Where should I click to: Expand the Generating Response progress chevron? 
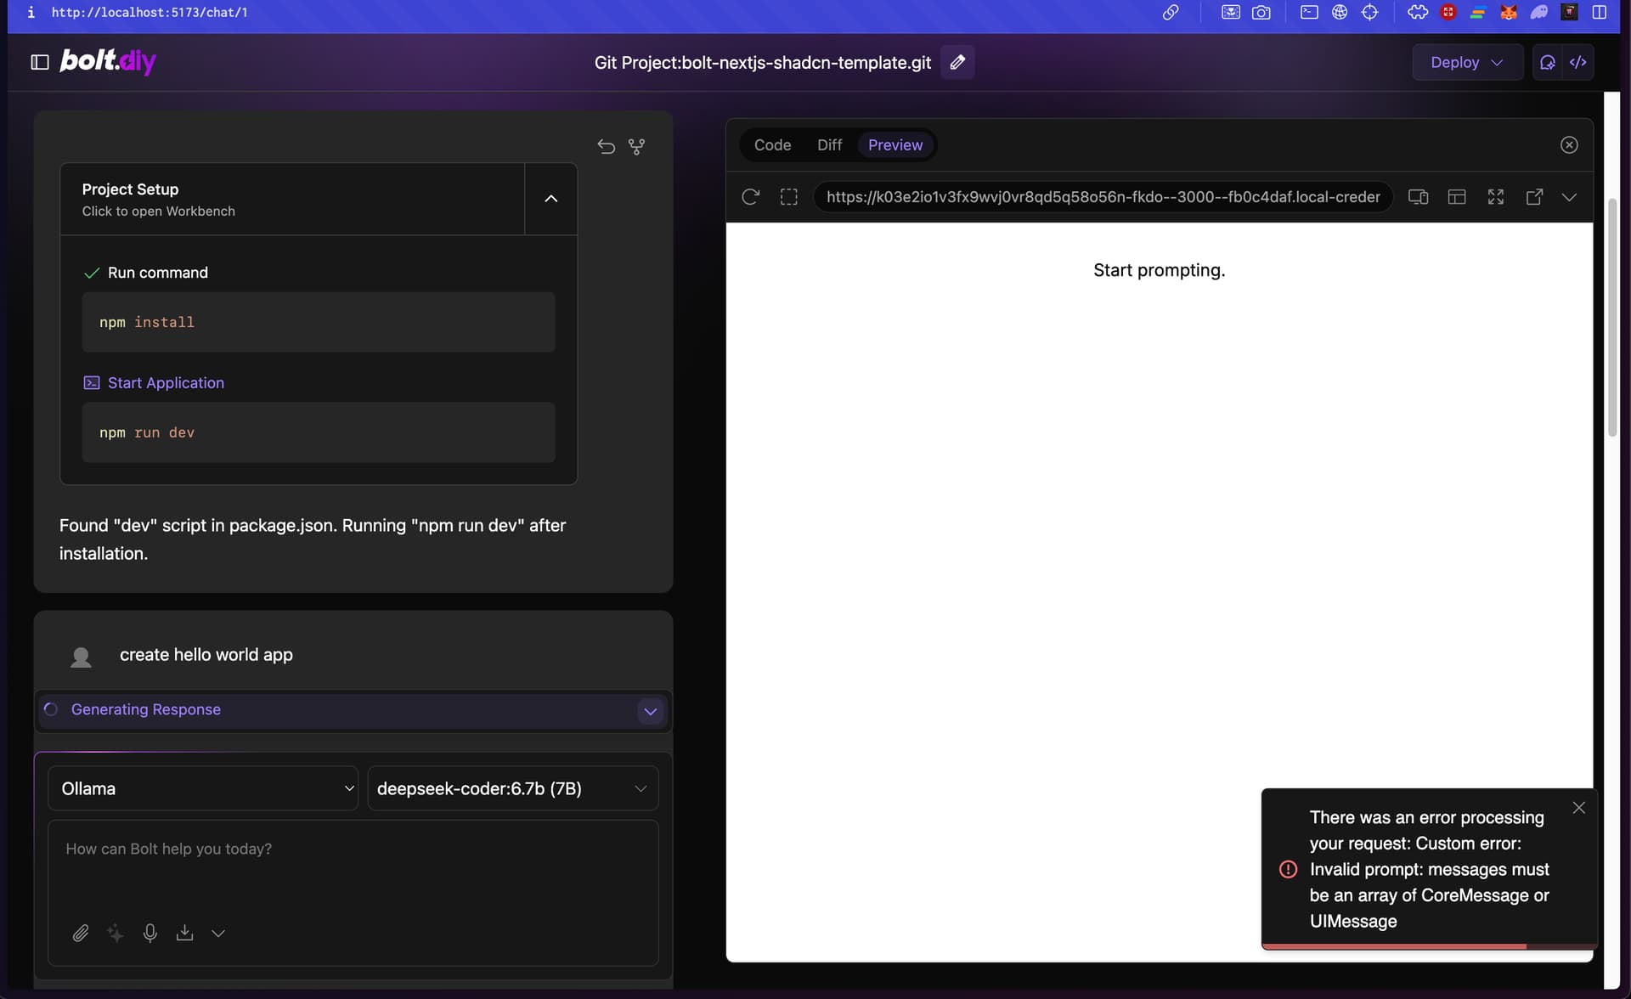pyautogui.click(x=651, y=711)
